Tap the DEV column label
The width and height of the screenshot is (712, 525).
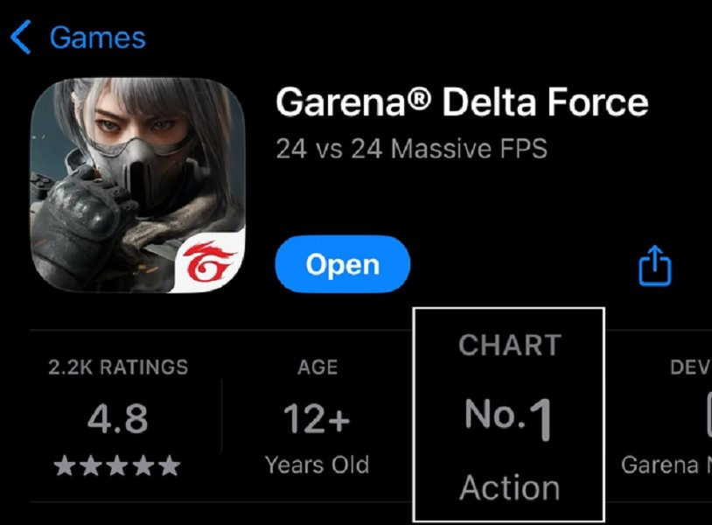click(691, 367)
